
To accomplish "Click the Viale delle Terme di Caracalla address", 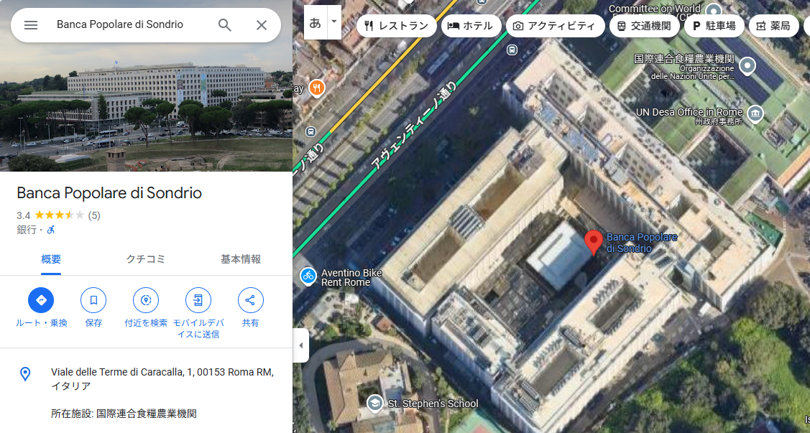I will pyautogui.click(x=162, y=379).
